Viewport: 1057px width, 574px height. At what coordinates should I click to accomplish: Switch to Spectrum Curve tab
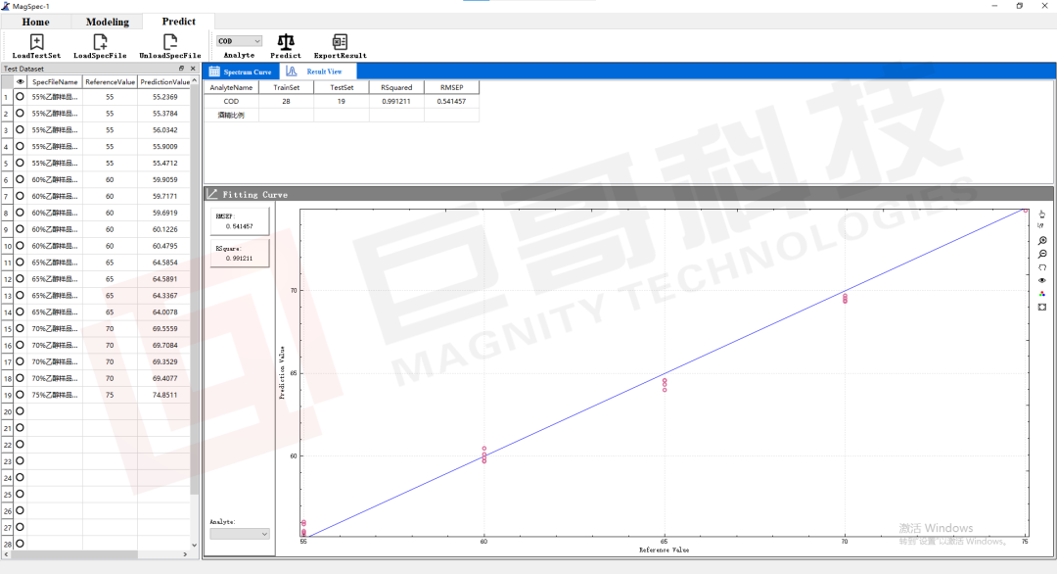[x=242, y=72]
